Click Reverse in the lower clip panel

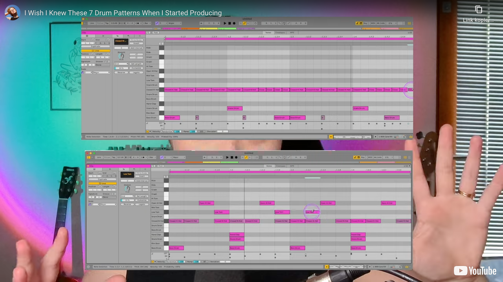(127, 204)
